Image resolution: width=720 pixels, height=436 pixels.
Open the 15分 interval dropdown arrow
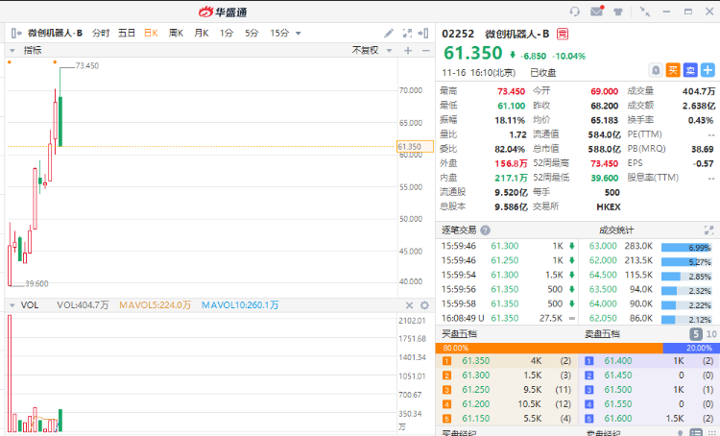(297, 33)
